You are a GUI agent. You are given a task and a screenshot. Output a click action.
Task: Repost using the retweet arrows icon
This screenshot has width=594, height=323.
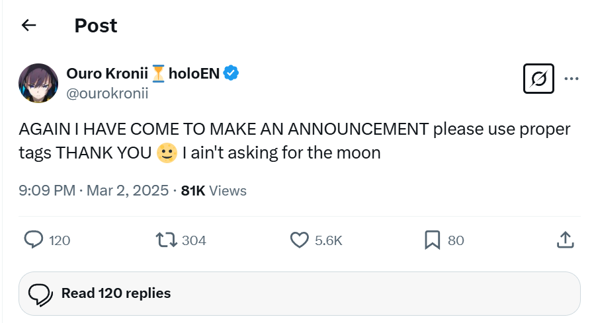click(x=166, y=240)
